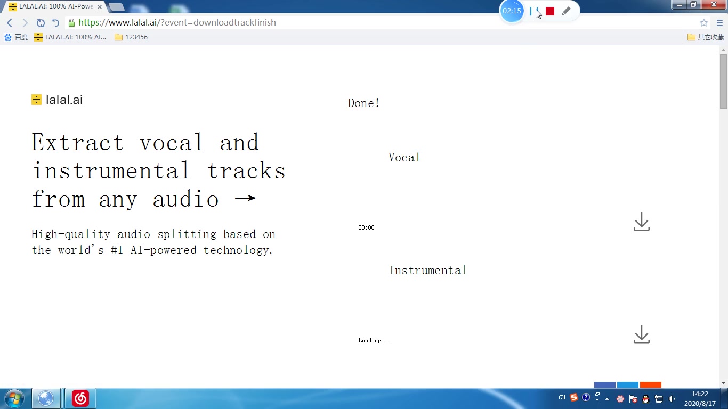Click the lalal.ai logo
This screenshot has height=409, width=728.
coord(57,100)
